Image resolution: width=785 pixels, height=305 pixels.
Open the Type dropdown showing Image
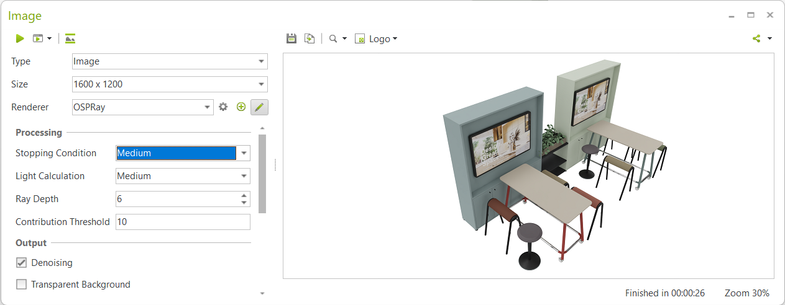[x=262, y=61]
